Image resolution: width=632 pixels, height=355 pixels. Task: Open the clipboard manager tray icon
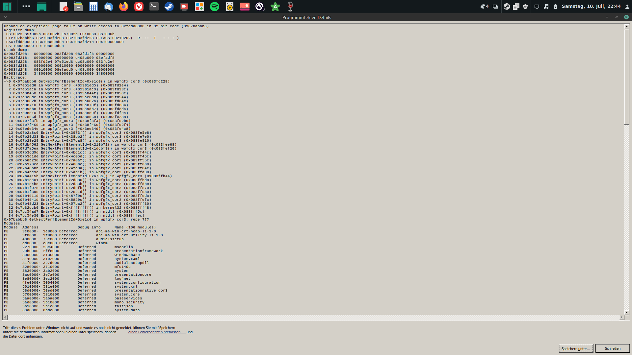516,6
